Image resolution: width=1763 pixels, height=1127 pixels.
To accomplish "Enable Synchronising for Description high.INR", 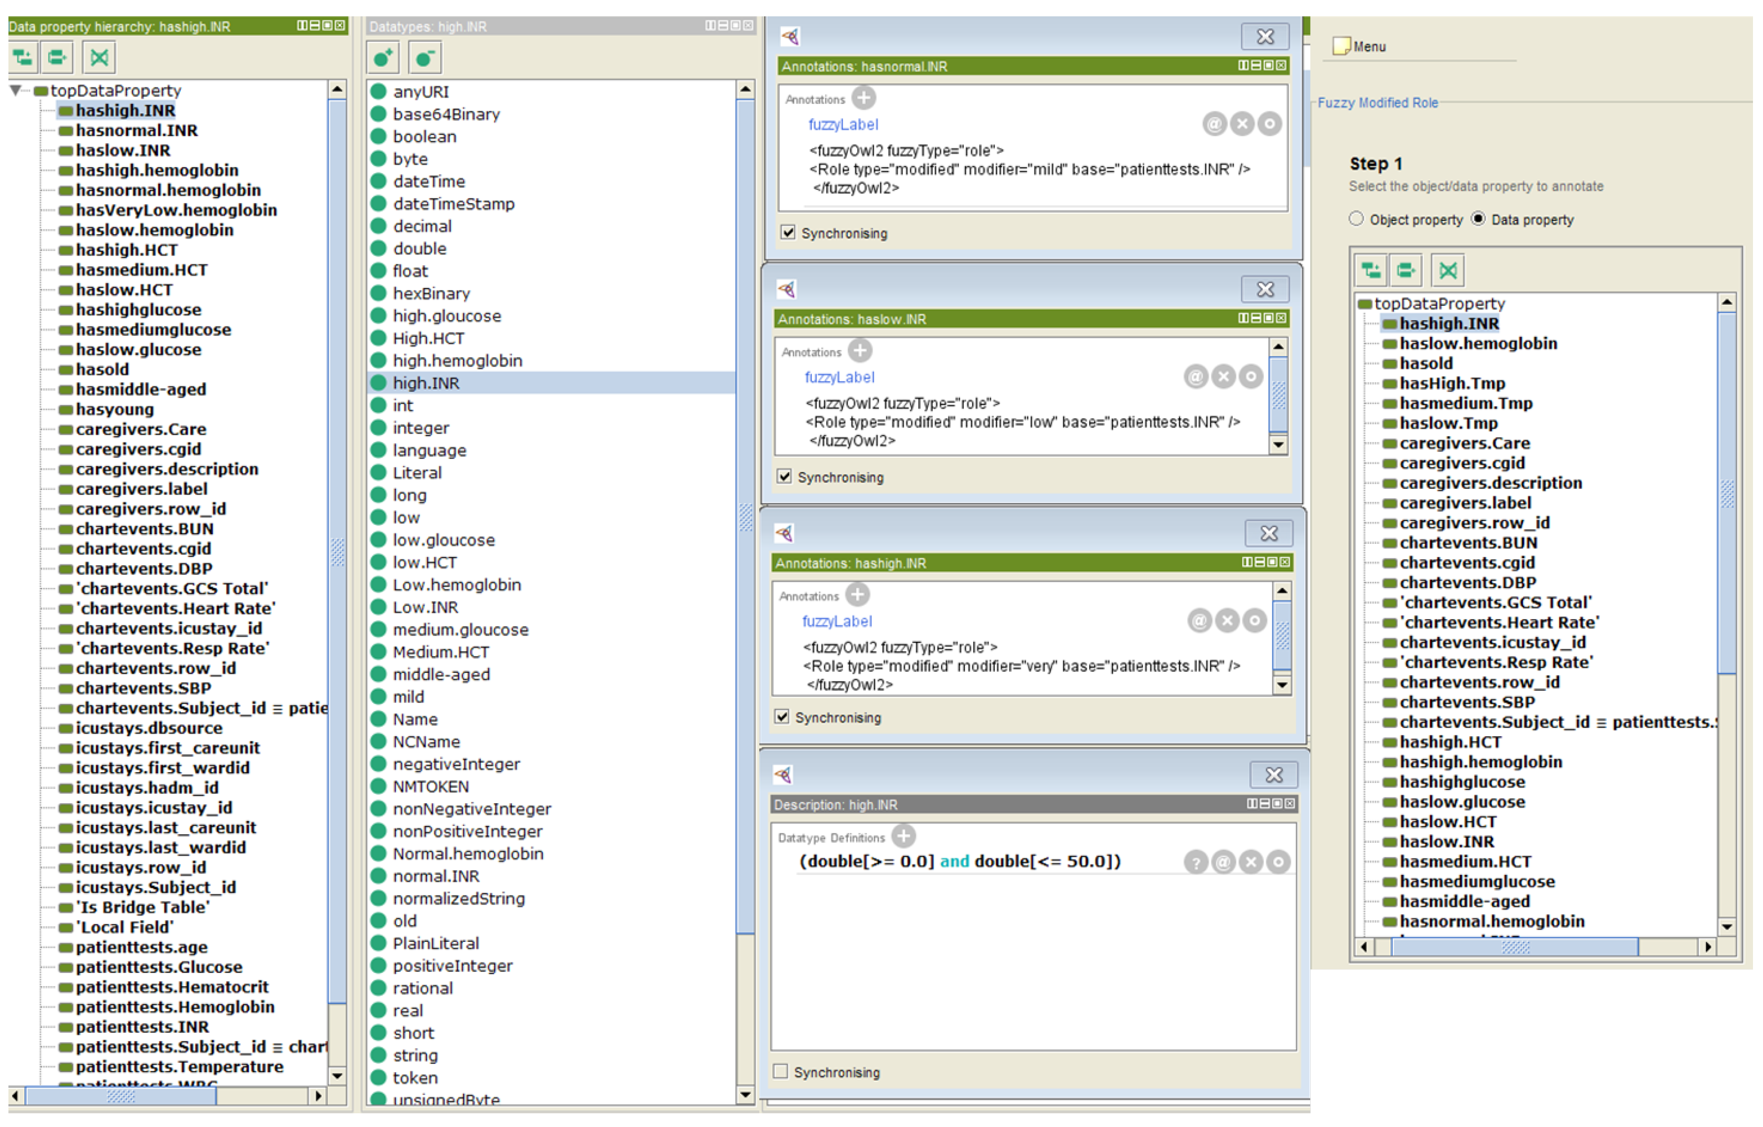I will (x=780, y=1072).
